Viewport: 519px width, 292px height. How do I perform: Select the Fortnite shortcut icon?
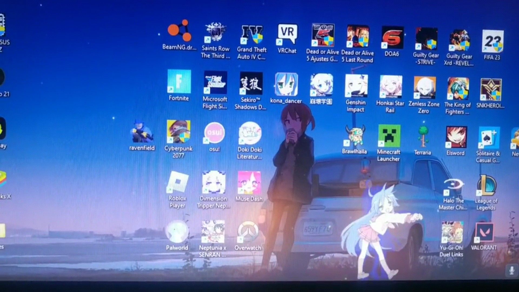179,82
